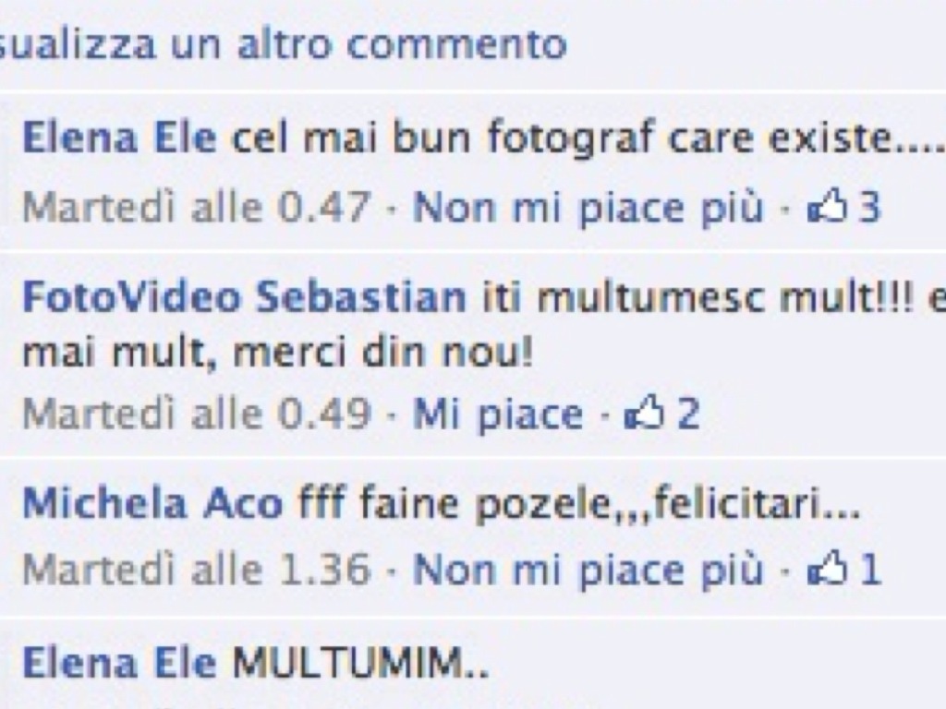Open the FotoVideo Sebastian profile link
Viewport: 946px width, 709px height.
pos(244,298)
